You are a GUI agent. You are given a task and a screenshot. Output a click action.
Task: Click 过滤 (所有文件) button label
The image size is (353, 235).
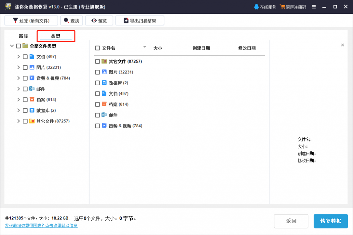coord(34,21)
